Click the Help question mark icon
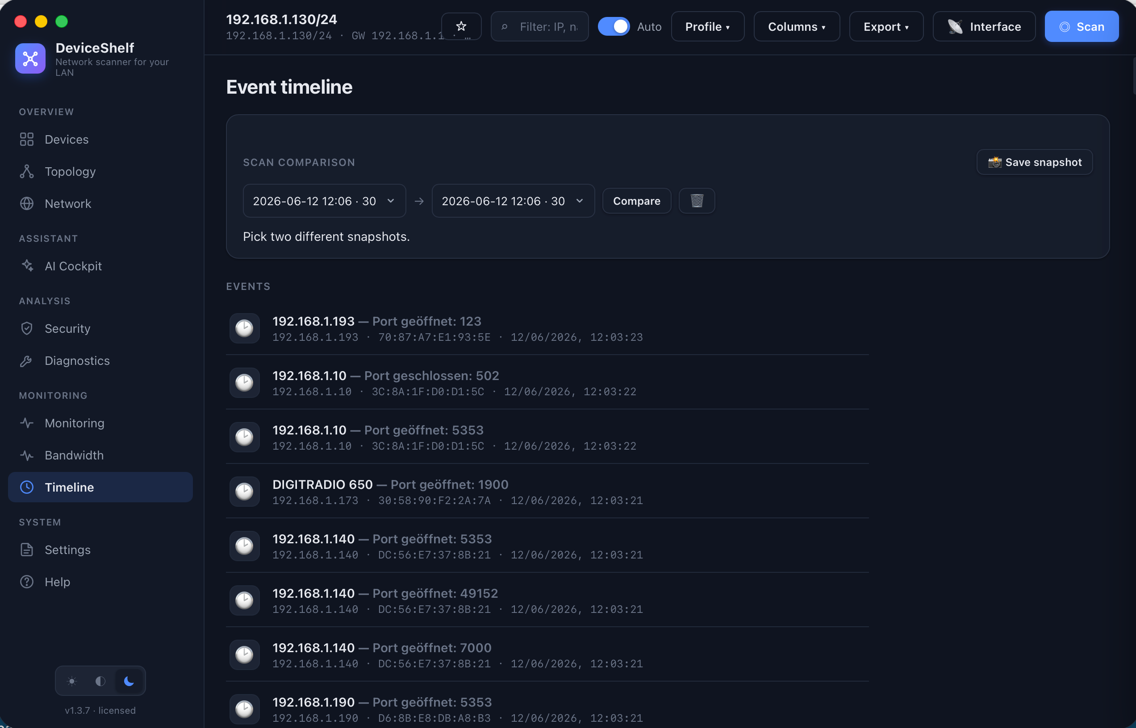 point(27,582)
